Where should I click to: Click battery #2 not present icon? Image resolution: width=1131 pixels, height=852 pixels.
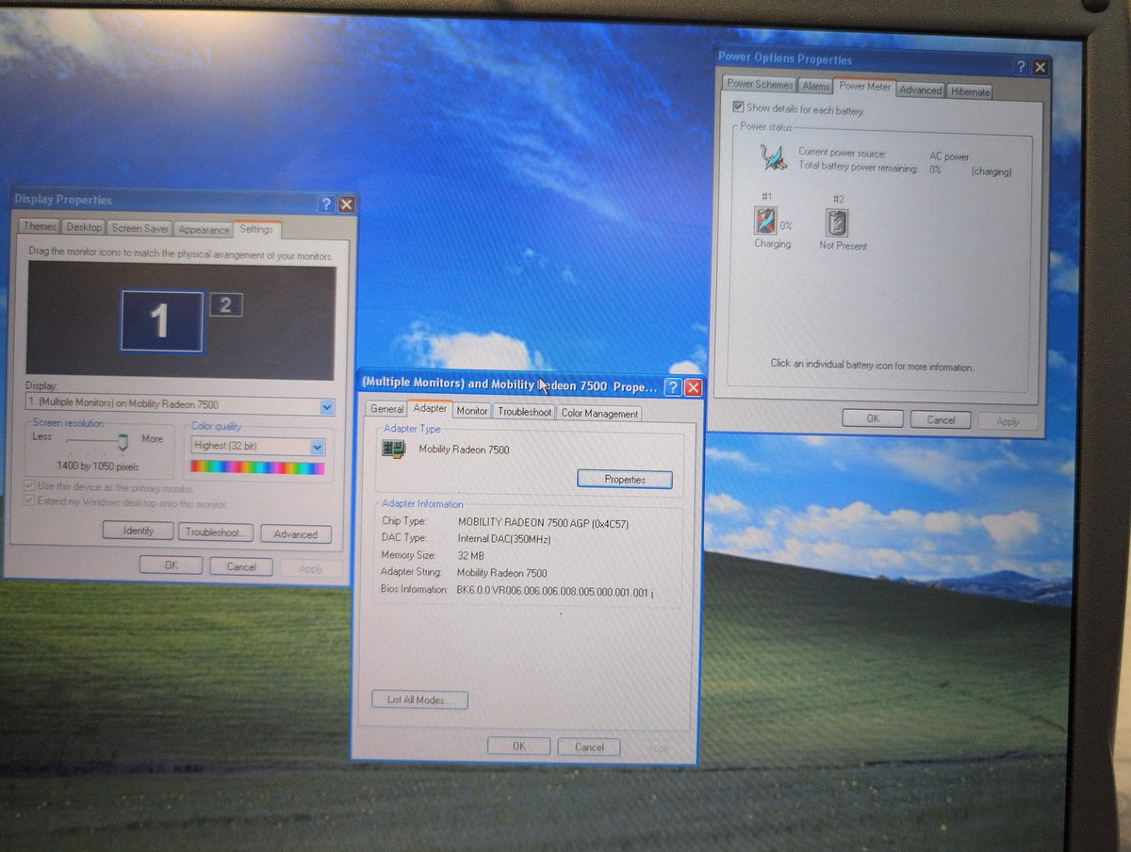tap(837, 222)
